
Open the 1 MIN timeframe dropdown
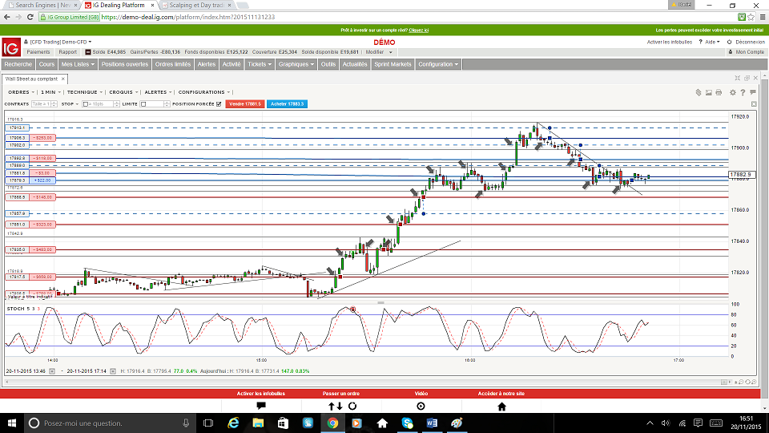(50, 92)
